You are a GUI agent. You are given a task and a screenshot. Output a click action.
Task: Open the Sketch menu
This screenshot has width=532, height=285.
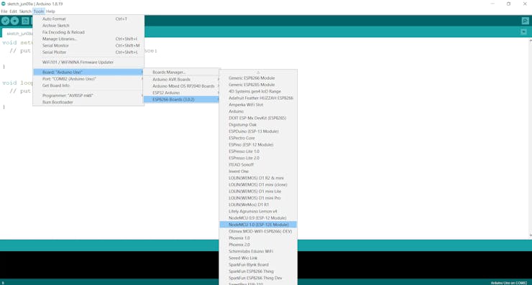[25, 11]
